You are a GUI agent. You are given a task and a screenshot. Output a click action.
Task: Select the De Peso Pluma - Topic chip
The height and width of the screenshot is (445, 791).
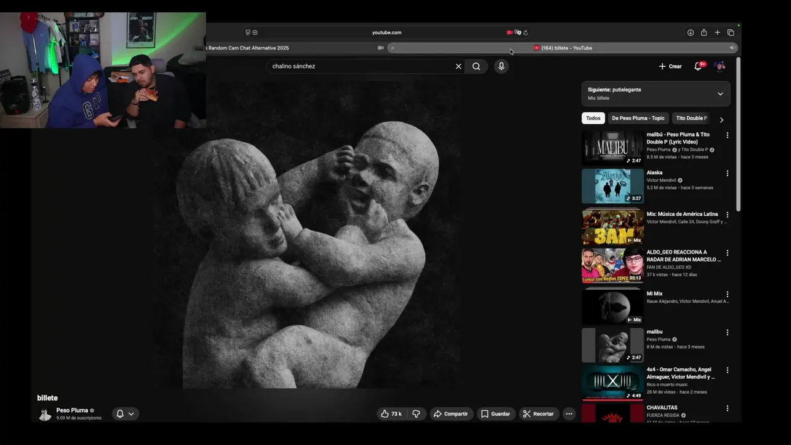point(638,118)
